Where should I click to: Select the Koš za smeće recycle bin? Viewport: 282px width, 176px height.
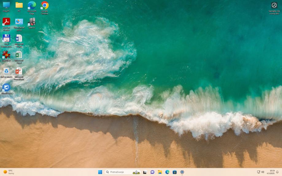tap(6, 73)
